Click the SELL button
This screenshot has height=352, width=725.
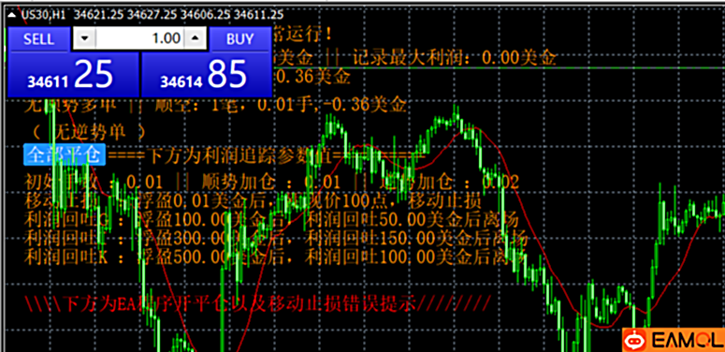[39, 39]
